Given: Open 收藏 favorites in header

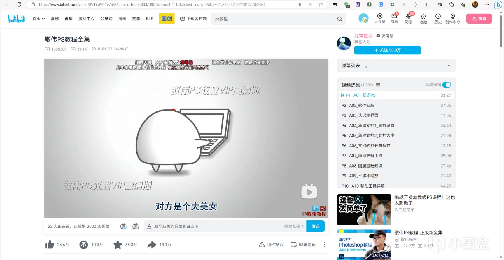Looking at the screenshot, I should 423,18.
